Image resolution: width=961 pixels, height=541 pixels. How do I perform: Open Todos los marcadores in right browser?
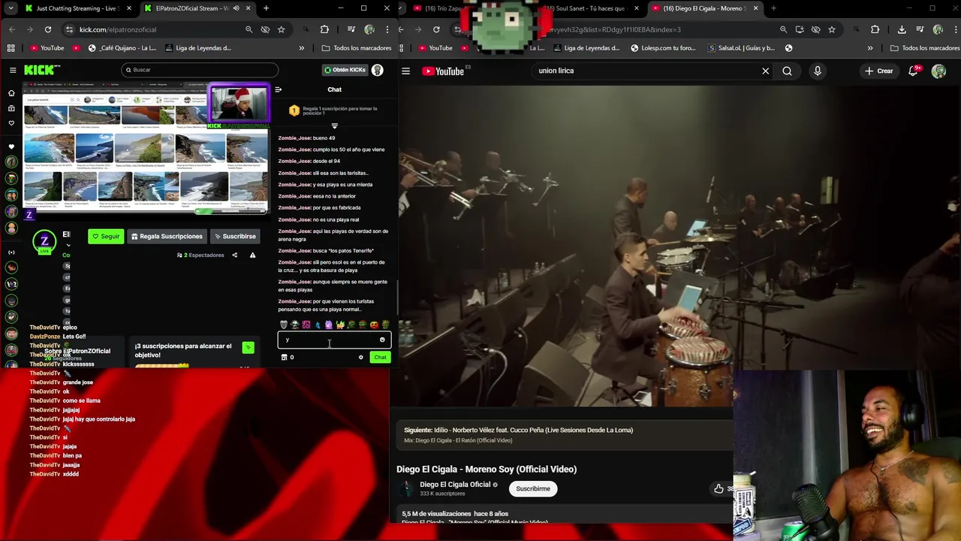[925, 48]
